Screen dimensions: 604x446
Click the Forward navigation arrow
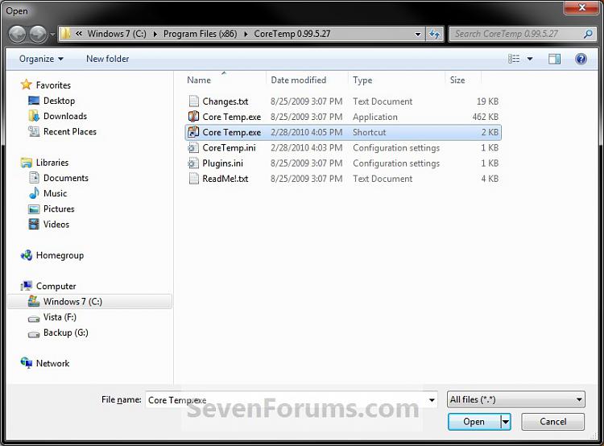(x=38, y=35)
